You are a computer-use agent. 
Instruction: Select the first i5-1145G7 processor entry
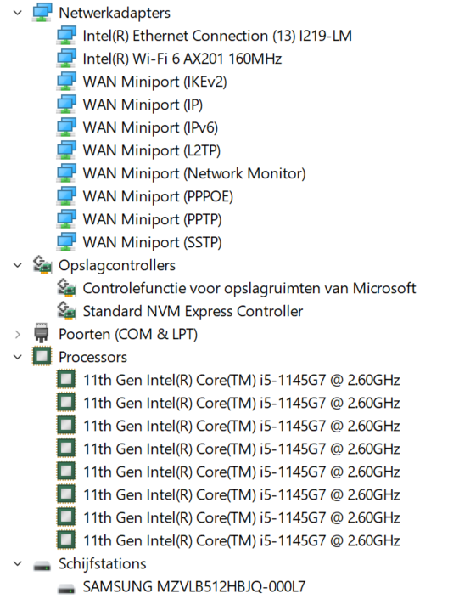pyautogui.click(x=242, y=381)
